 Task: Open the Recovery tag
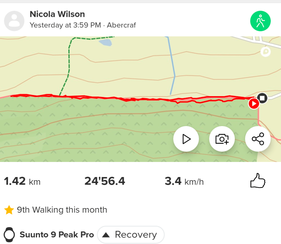click(x=131, y=235)
